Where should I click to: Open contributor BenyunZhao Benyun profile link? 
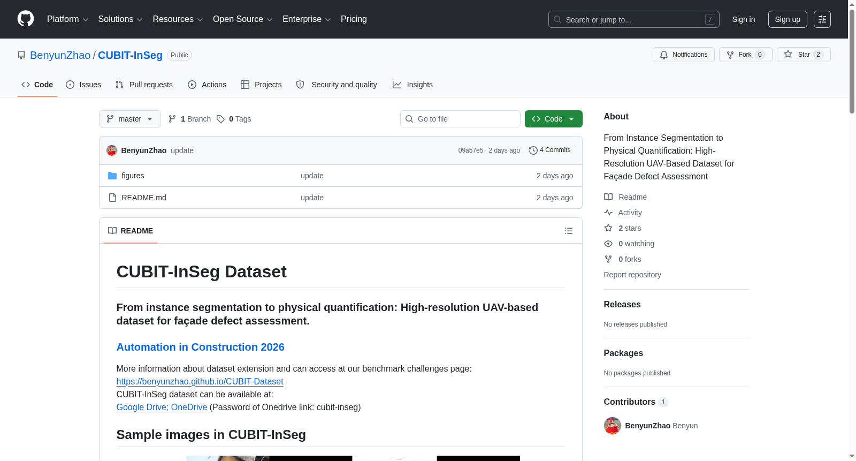click(661, 426)
